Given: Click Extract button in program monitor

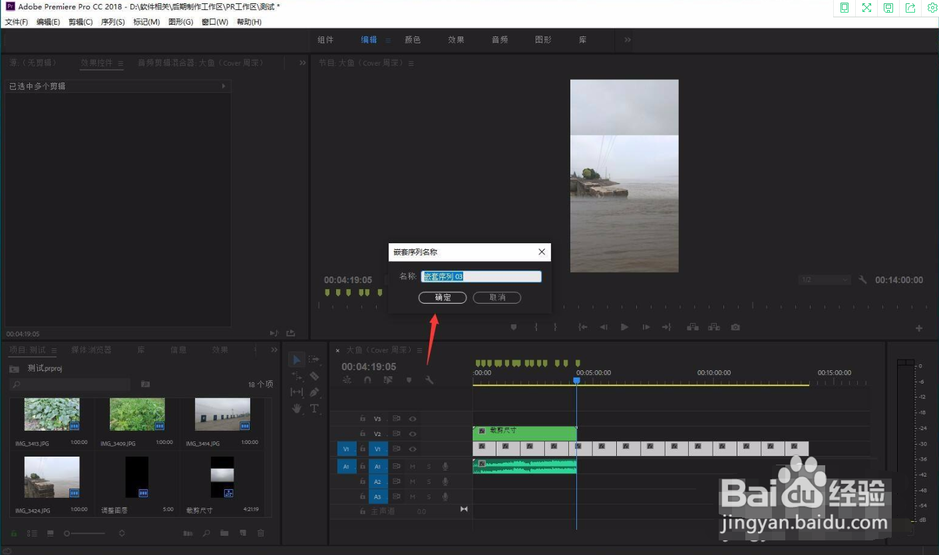Looking at the screenshot, I should pos(714,327).
